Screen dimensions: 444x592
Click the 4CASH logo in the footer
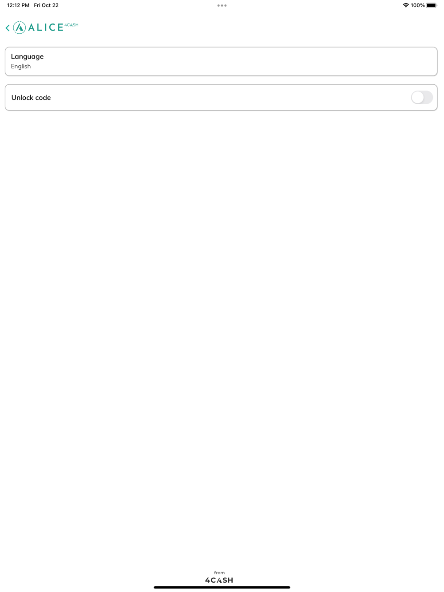click(219, 580)
